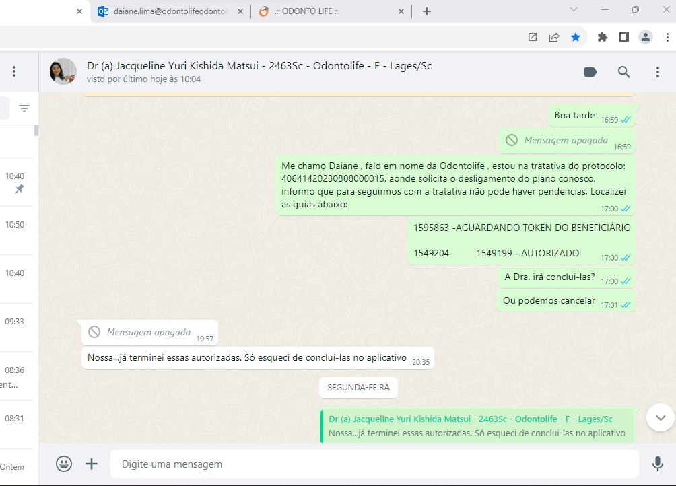Open the emoji picker

64,464
